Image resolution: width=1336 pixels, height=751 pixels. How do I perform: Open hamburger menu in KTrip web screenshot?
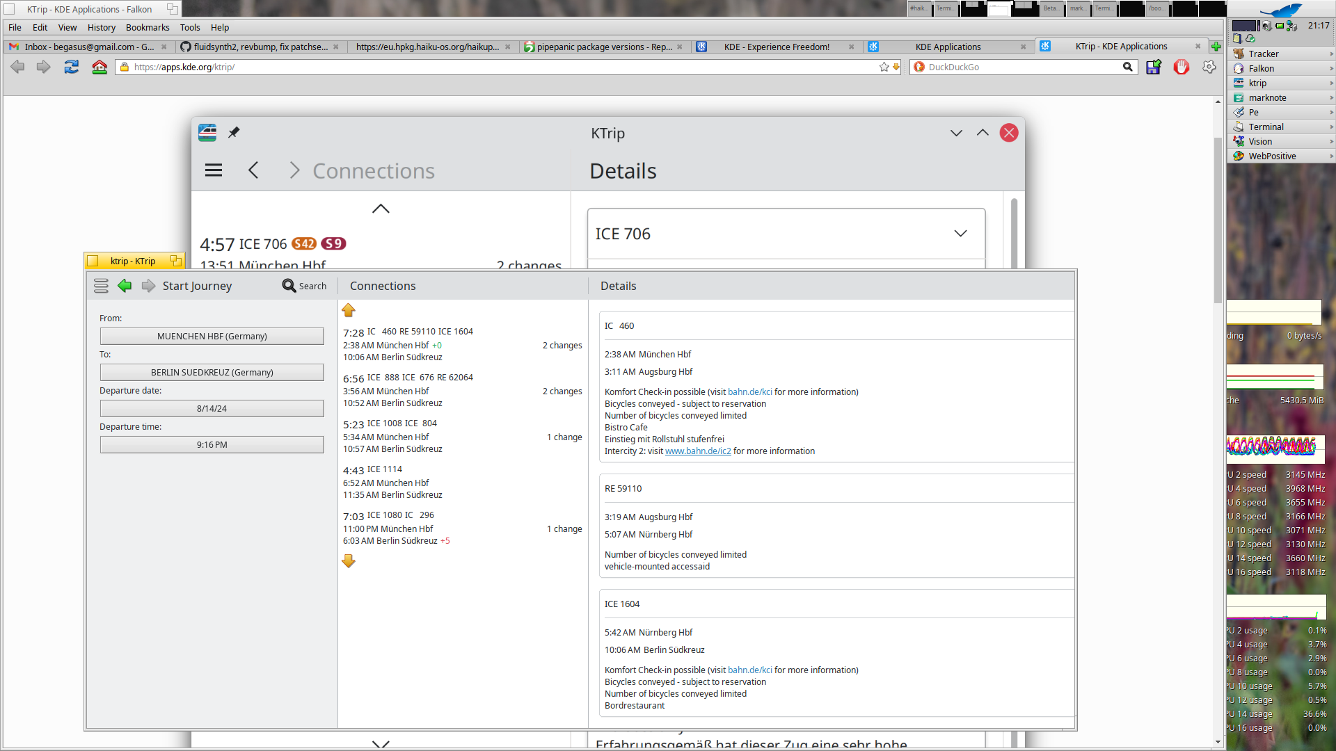coord(214,170)
